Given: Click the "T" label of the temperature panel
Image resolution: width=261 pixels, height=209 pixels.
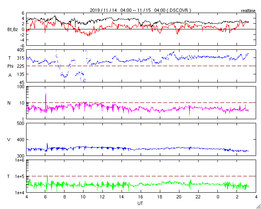Looking at the screenshot, I should click(x=8, y=176).
